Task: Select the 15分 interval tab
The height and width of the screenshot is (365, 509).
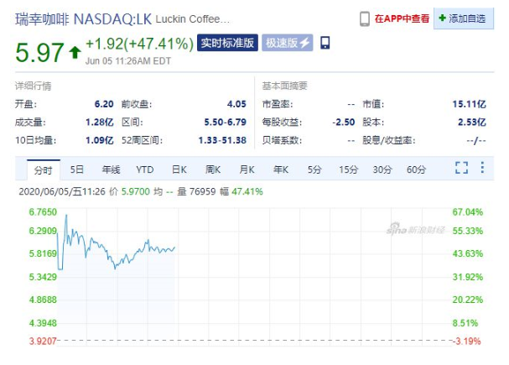Action: tap(348, 169)
